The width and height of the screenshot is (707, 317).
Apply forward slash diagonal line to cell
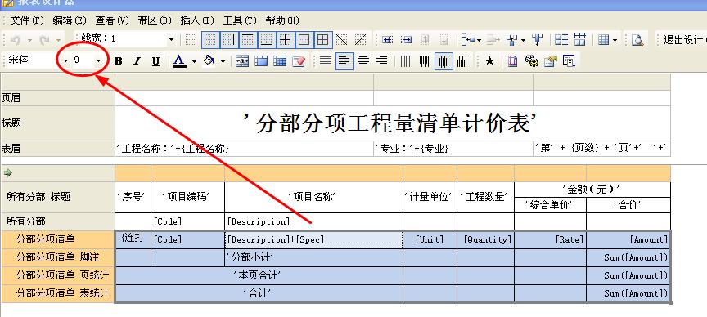click(x=360, y=40)
